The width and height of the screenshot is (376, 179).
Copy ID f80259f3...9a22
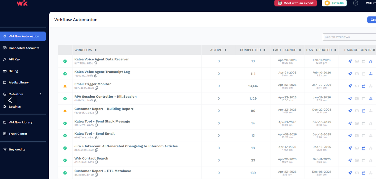96,113
